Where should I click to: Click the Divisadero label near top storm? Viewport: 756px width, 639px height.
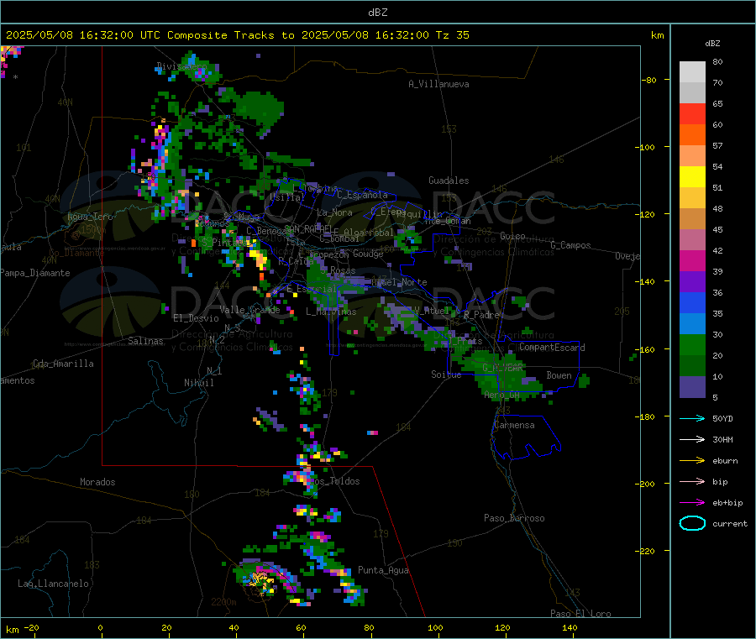tap(181, 66)
